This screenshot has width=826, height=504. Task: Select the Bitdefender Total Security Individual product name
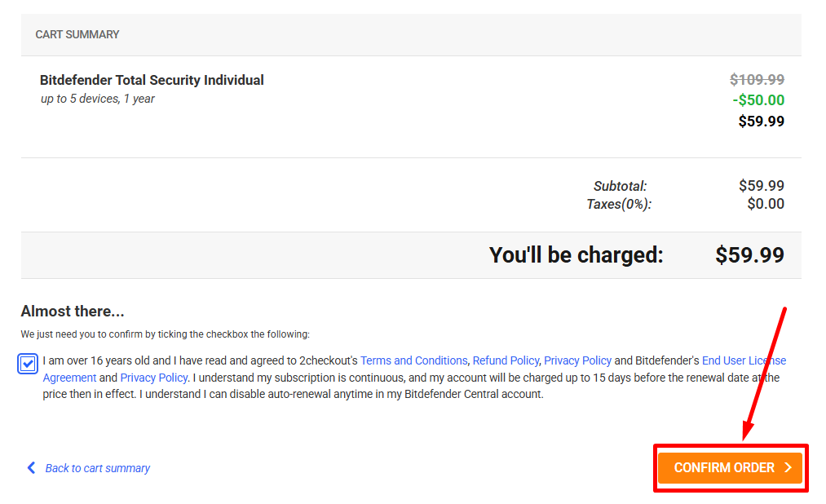(152, 80)
